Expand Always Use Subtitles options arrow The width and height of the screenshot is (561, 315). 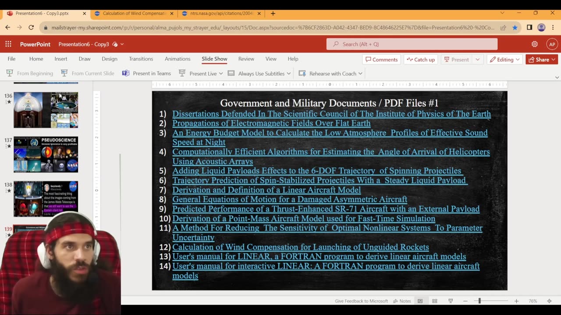point(288,73)
